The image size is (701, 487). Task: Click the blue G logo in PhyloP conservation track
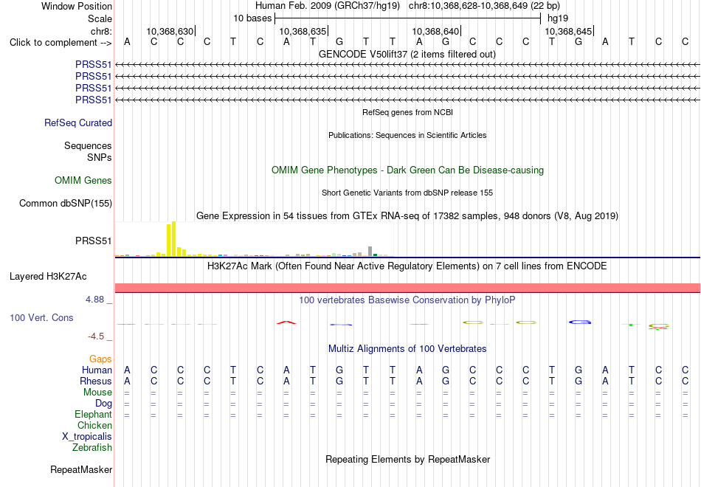580,322
